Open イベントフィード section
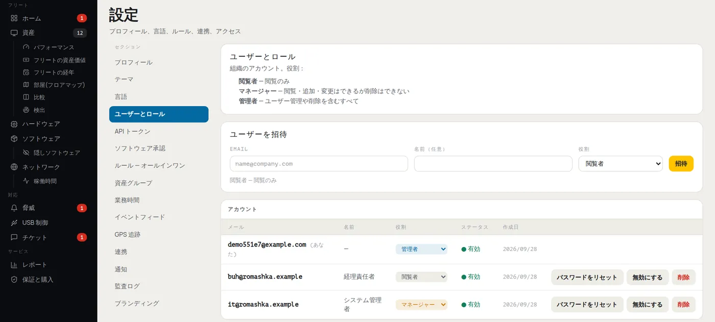715x322 pixels. point(159,217)
